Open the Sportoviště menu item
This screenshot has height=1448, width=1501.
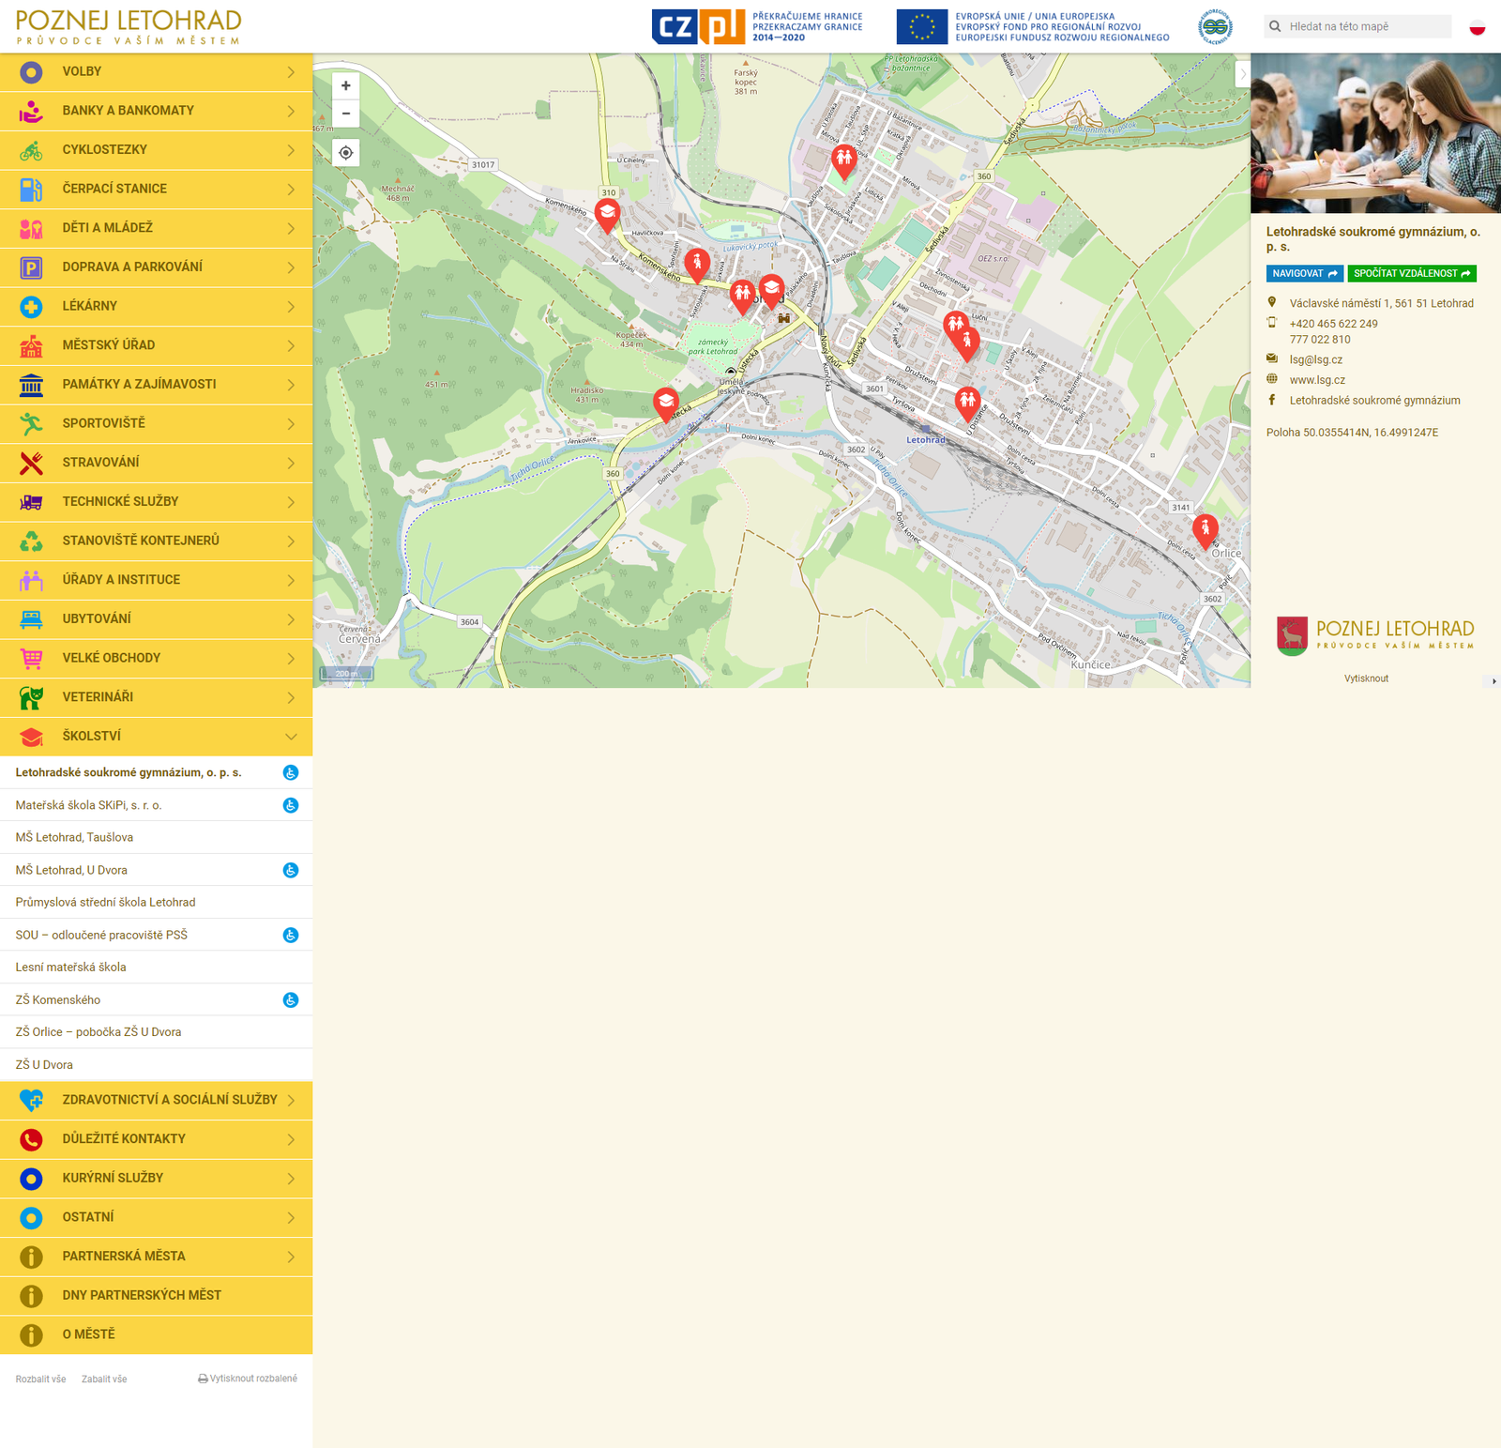pyautogui.click(x=103, y=423)
